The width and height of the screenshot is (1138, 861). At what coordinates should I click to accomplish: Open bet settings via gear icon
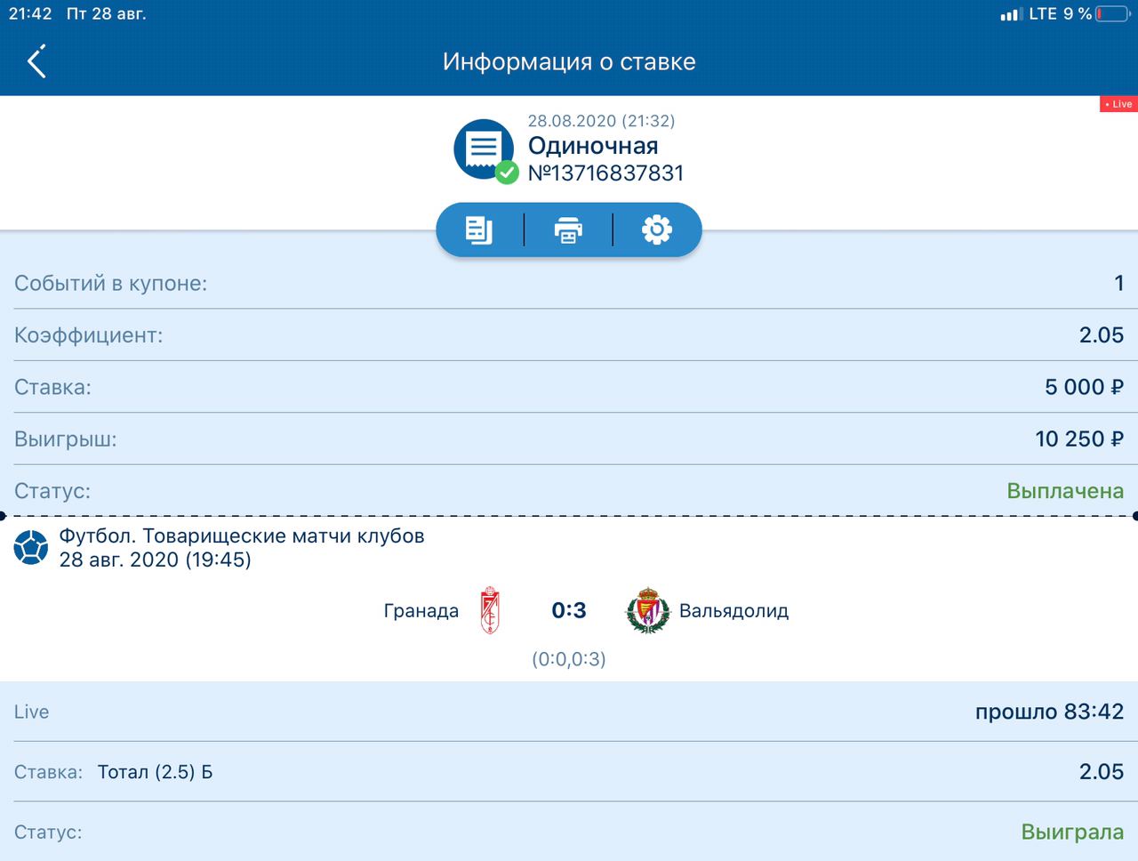pyautogui.click(x=657, y=229)
